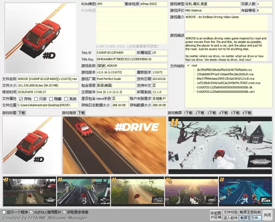
Task: Click the 年龄等级 field showing 6
Action: (264, 11)
